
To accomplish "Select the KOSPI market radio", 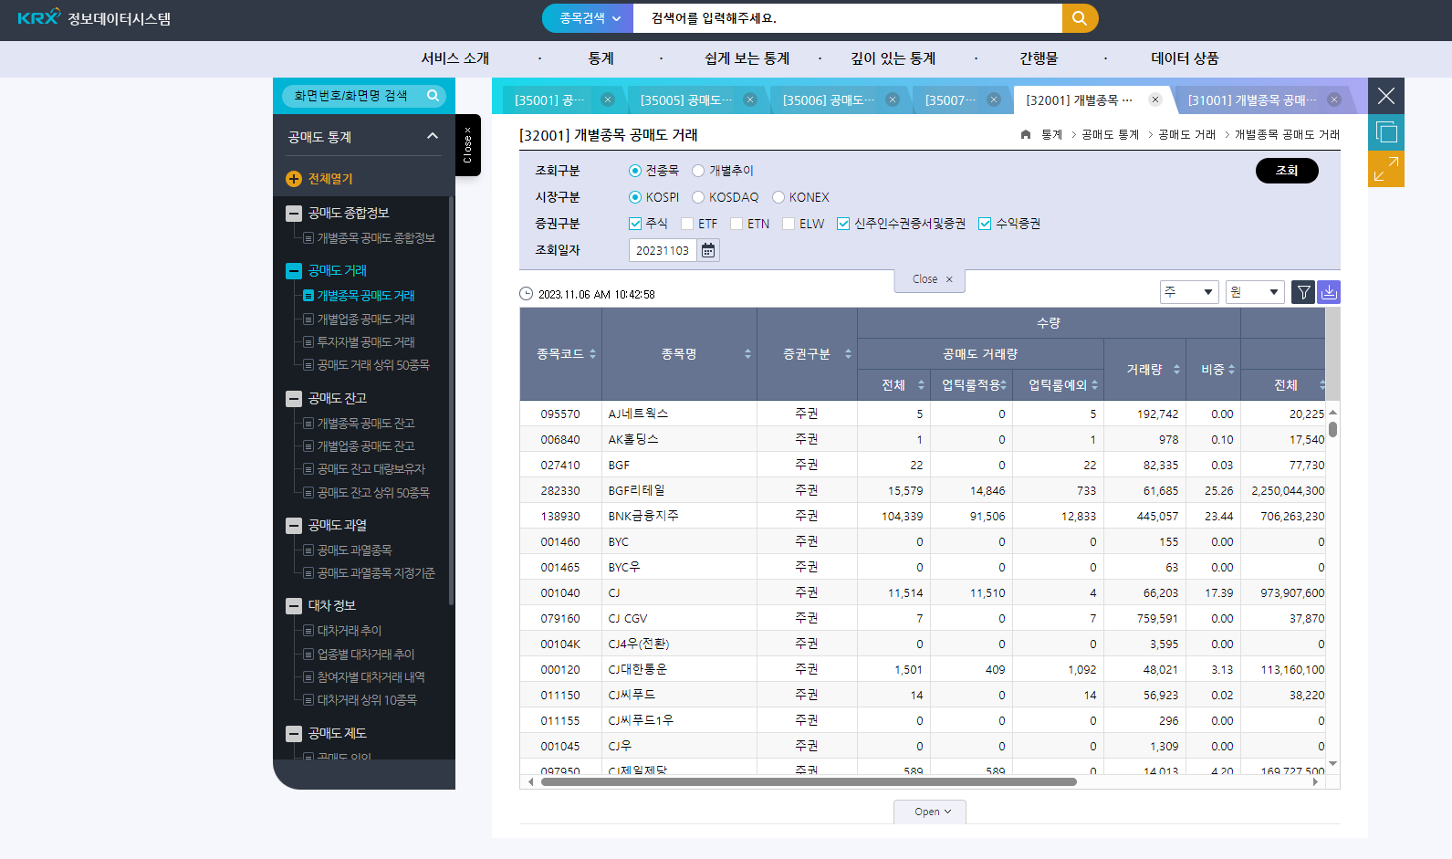I will (635, 197).
